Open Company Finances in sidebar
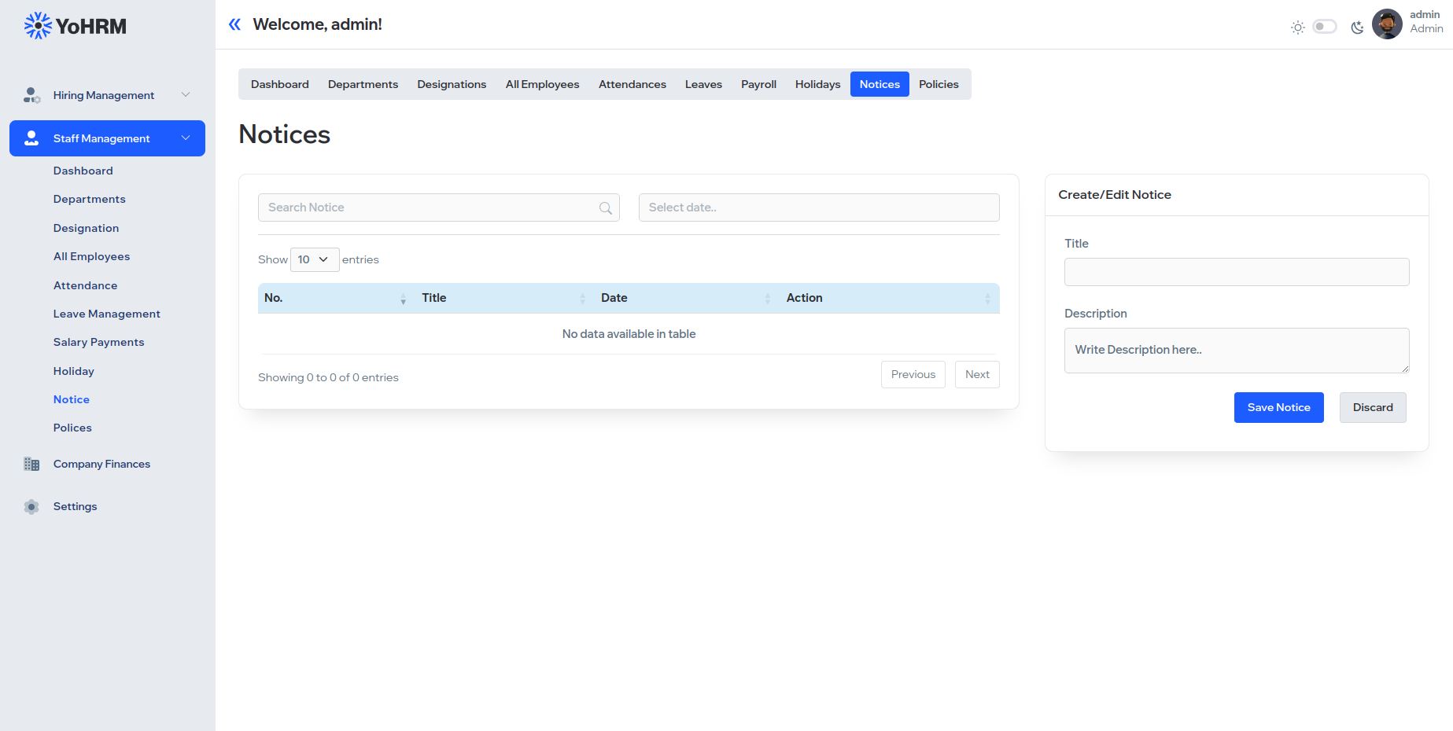The width and height of the screenshot is (1453, 731). 101,464
